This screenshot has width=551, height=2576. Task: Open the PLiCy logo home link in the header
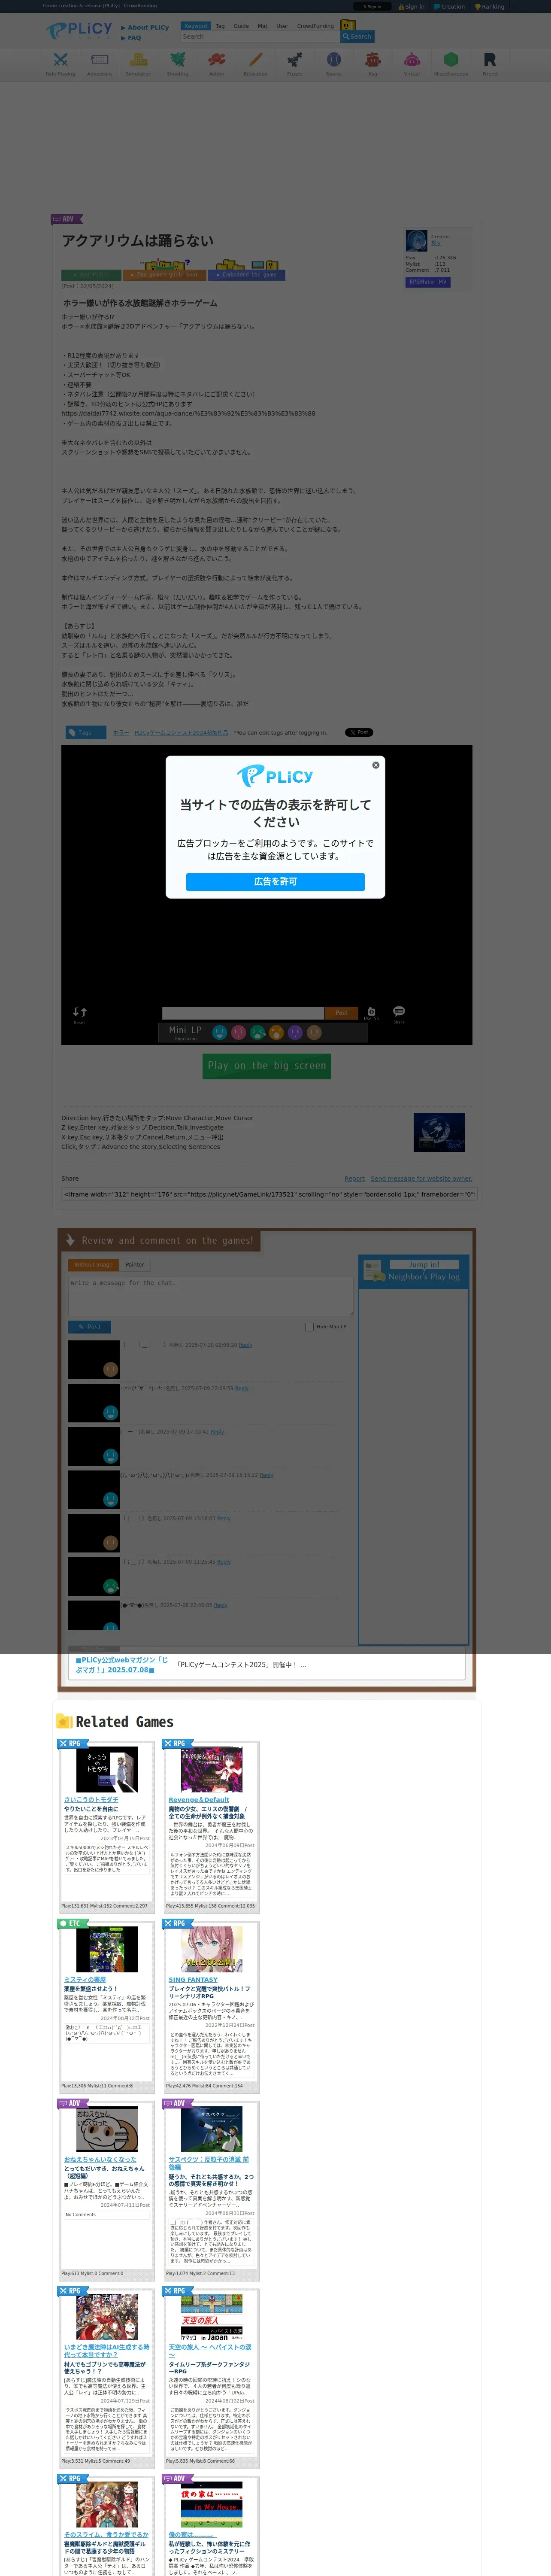79,30
